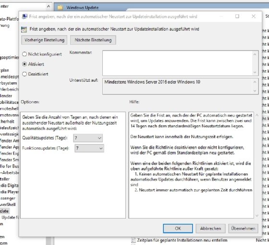Open Zeitplan für geplante Installationen neu erstellen
269x245 pixels.
point(182,240)
